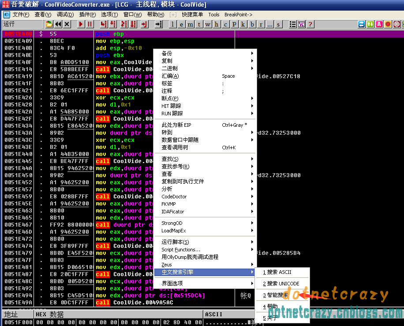Click the red pause icon

pyautogui.click(x=90, y=24)
